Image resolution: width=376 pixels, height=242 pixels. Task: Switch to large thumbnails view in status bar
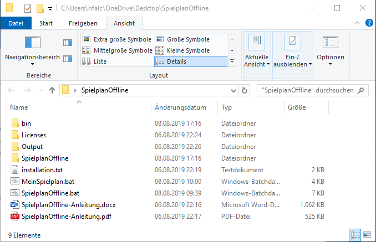(366, 235)
